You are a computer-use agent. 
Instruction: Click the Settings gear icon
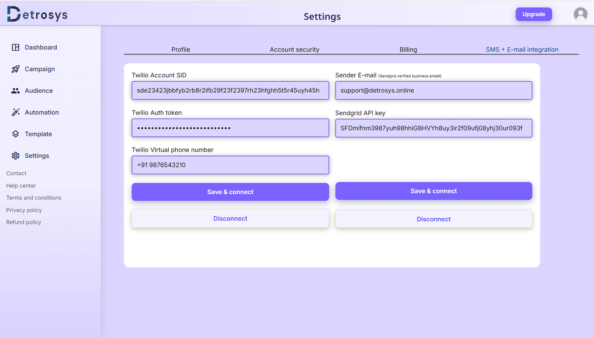coord(16,156)
